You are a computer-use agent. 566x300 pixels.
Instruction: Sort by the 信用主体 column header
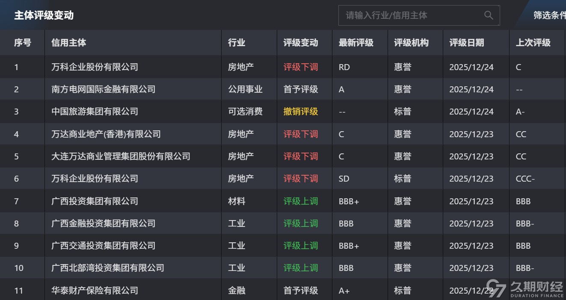[x=69, y=43]
